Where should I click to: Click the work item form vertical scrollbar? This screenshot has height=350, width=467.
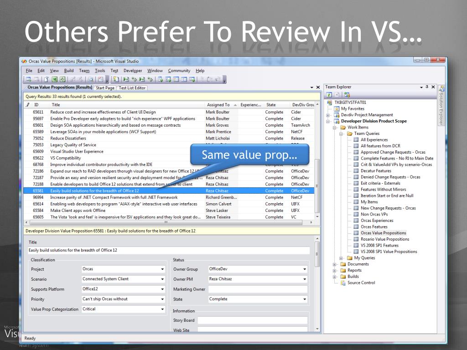coord(317,254)
